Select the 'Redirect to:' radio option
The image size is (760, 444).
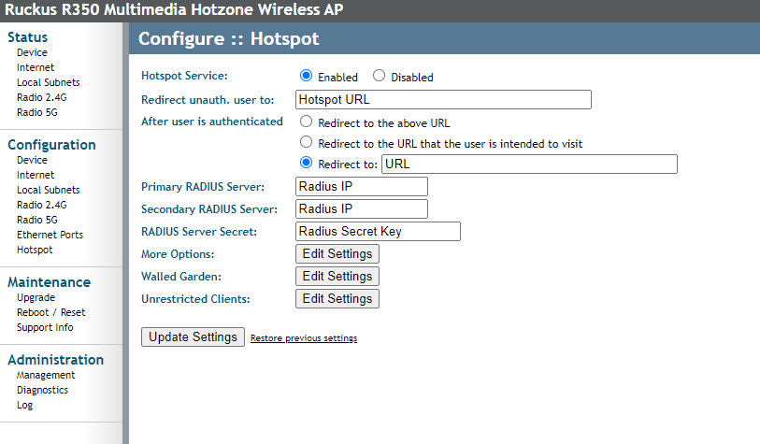pos(306,164)
